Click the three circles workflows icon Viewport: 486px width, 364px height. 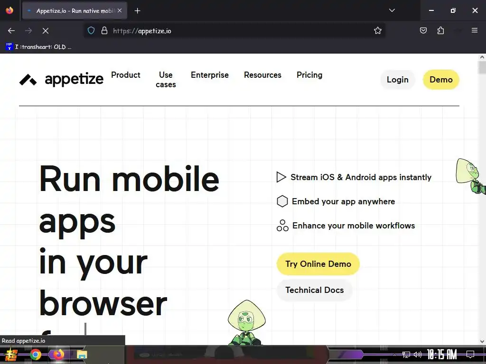282,226
